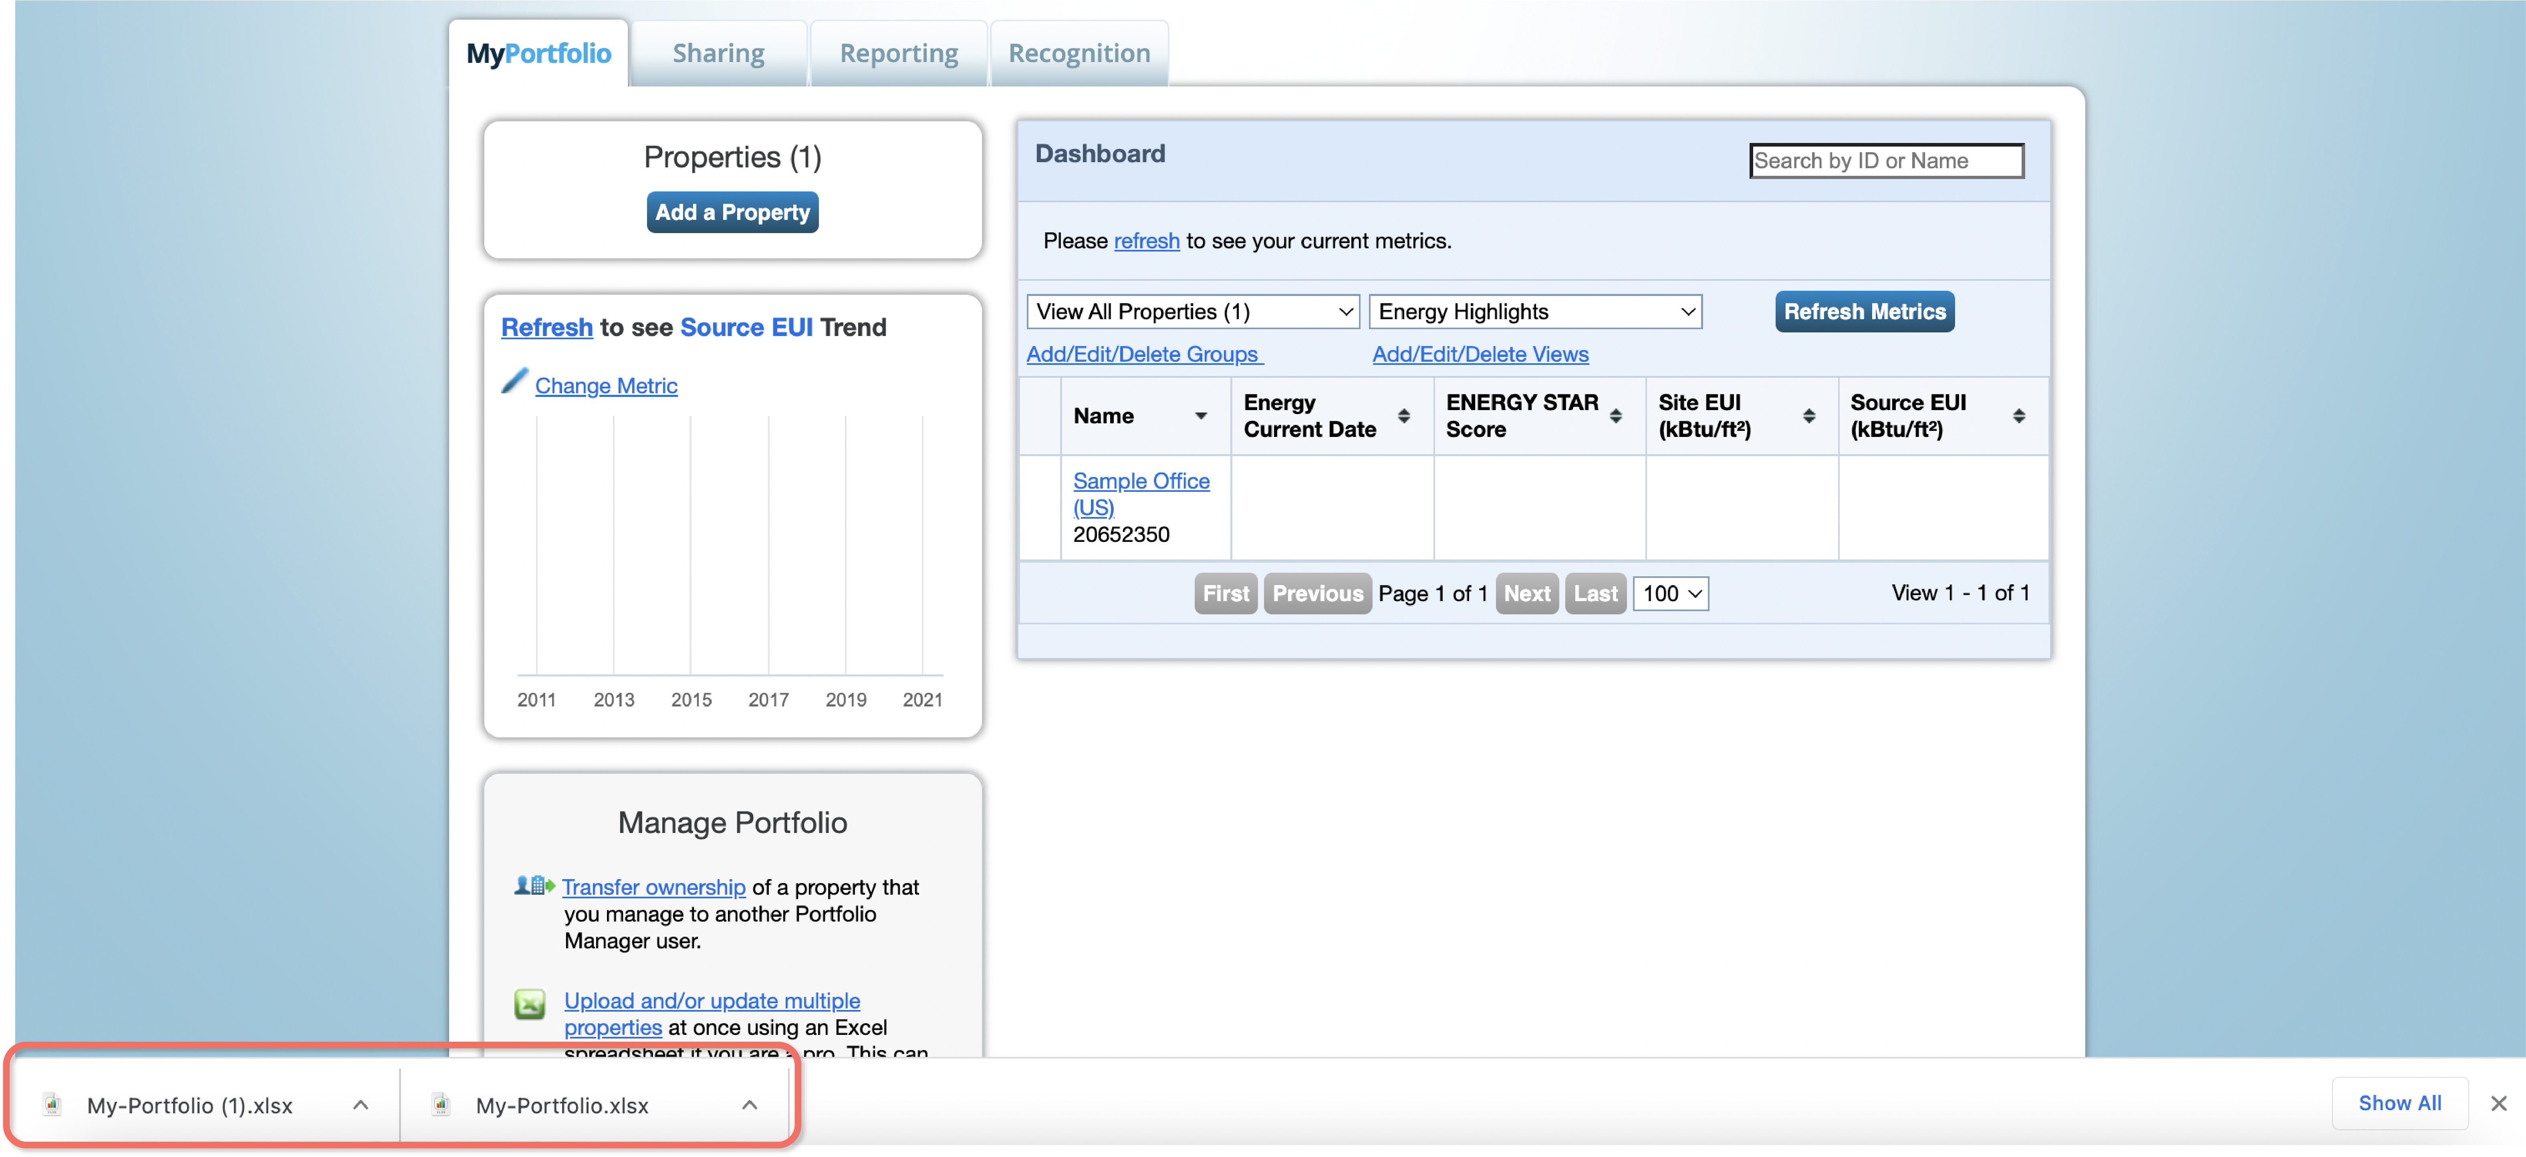Screen dimensions: 2526x1157
Task: Click the Refresh Metrics button
Action: [x=1864, y=312]
